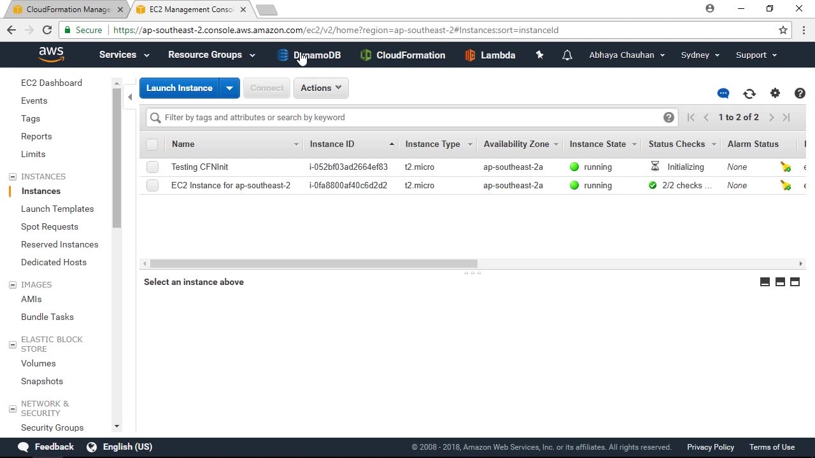Viewport: 815px width, 458px height.
Task: Go back in the browser
Action: click(x=11, y=30)
